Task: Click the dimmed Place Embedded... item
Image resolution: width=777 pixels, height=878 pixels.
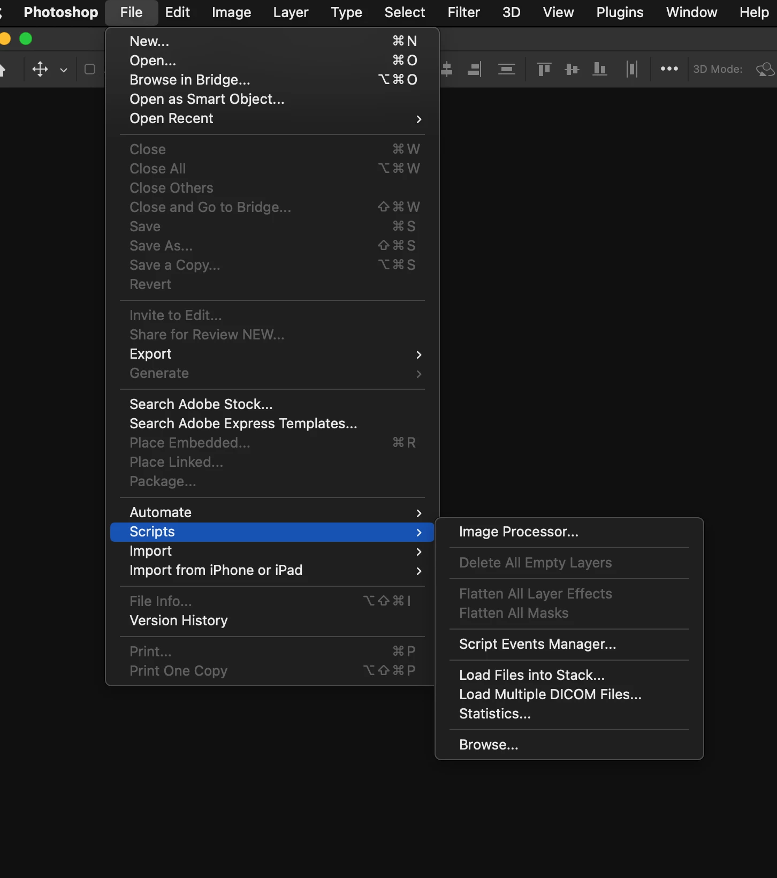Action: coord(272,443)
